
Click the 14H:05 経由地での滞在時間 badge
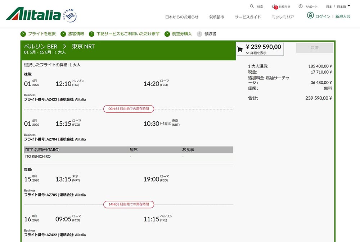129,204
